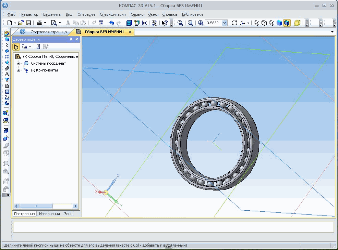
Task: Open the zoom scale 3.5832 dropdown
Action: click(225, 23)
